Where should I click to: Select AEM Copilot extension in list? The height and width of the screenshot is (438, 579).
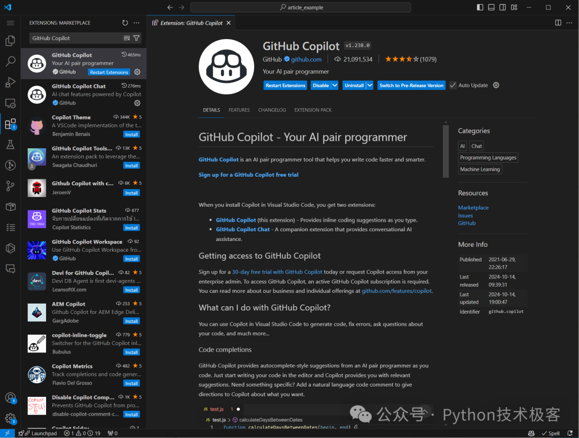[x=84, y=312]
